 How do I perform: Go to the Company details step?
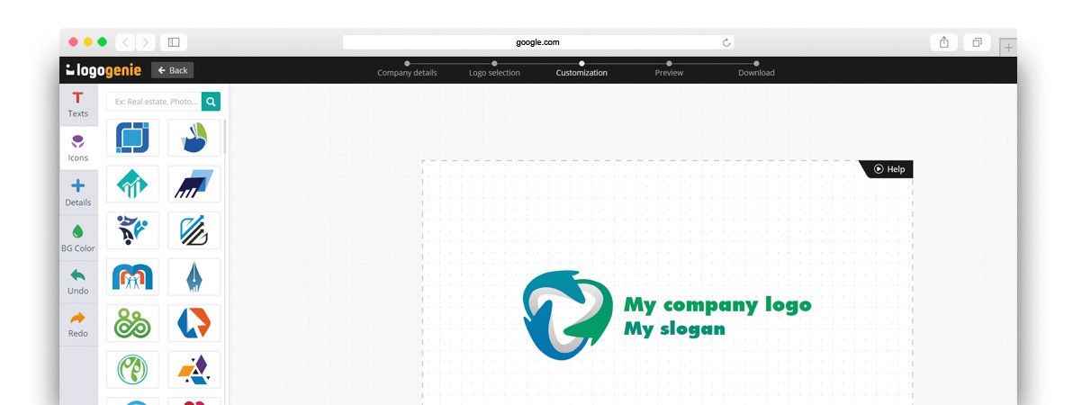coord(407,70)
